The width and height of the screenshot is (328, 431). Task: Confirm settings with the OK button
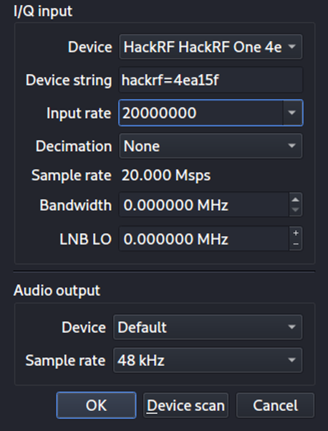96,405
